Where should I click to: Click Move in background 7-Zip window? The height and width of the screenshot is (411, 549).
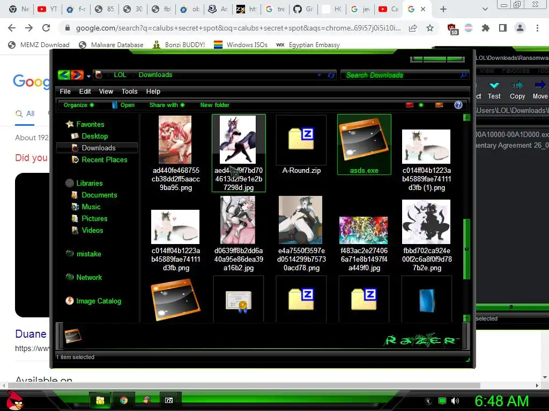pyautogui.click(x=540, y=90)
